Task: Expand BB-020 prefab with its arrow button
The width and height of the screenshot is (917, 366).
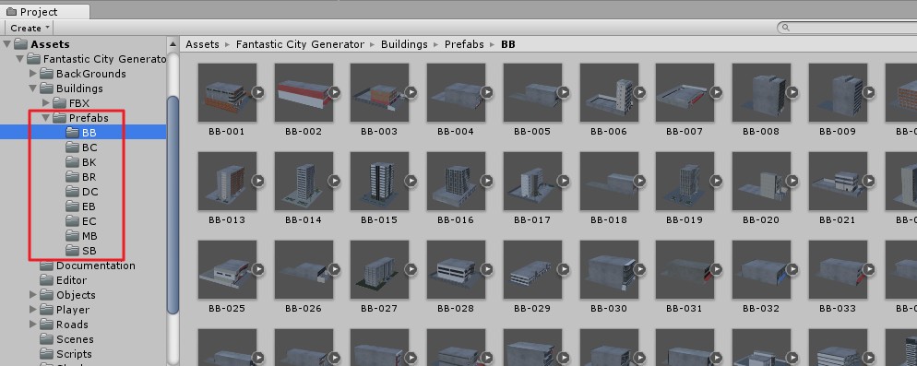Action: click(x=792, y=182)
